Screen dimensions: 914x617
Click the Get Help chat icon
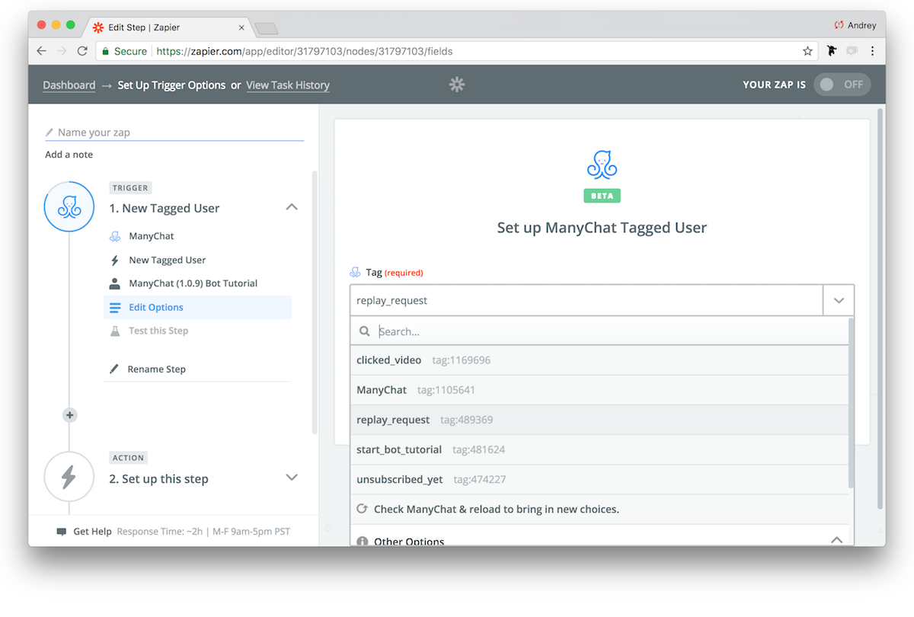point(61,532)
